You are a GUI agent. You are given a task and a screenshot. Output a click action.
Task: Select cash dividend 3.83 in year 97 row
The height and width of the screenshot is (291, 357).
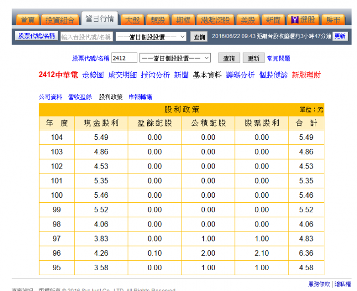(101, 238)
